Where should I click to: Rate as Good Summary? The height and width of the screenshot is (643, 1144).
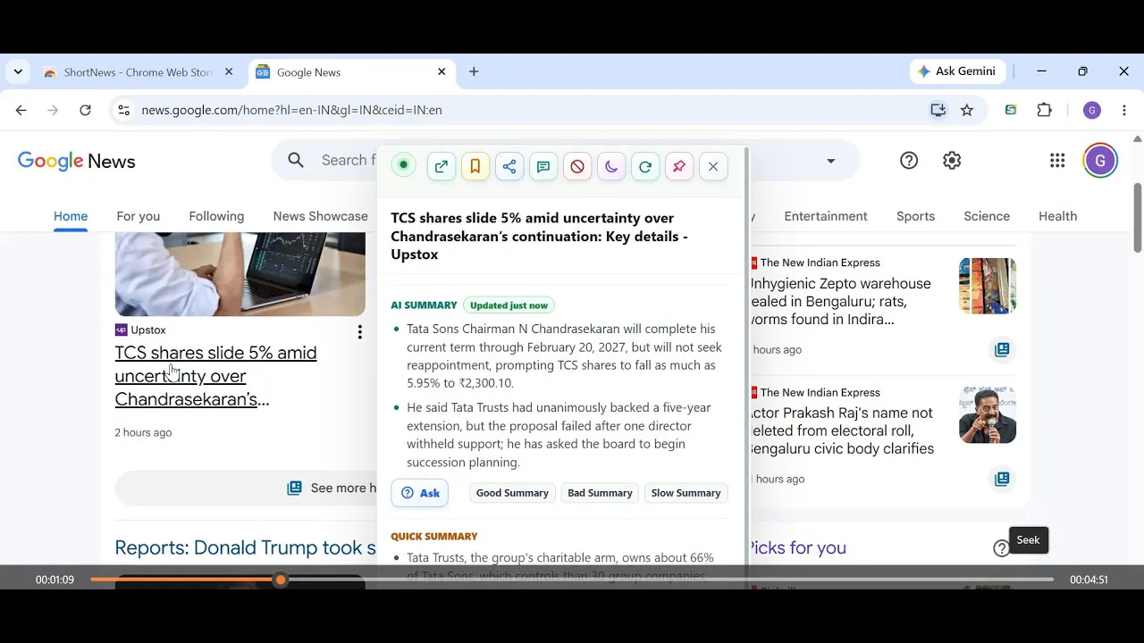(512, 493)
